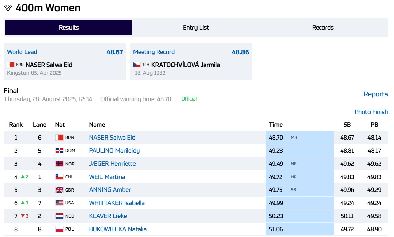Click the Great Britain flag next to GBR
394x237 pixels.
59,190
